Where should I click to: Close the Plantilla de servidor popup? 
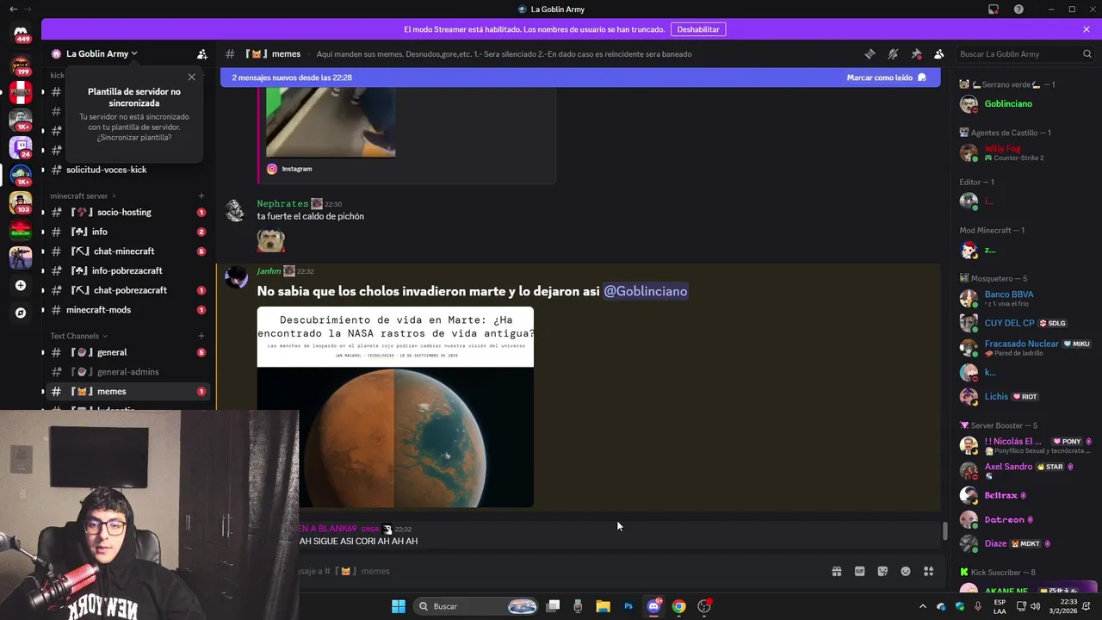tap(192, 77)
